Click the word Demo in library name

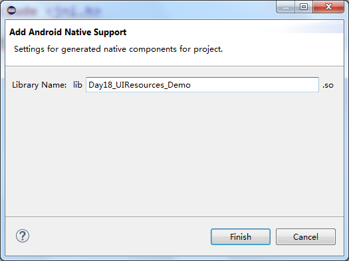tap(179, 85)
